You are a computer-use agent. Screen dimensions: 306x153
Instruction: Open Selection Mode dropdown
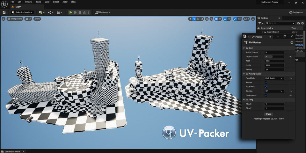22,12
